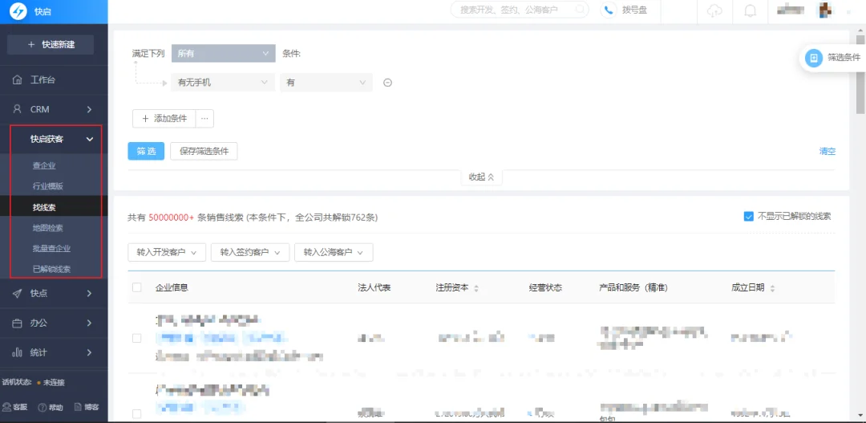866x423 pixels.
Task: Expand the CRM menu chevron
Action: tap(90, 109)
